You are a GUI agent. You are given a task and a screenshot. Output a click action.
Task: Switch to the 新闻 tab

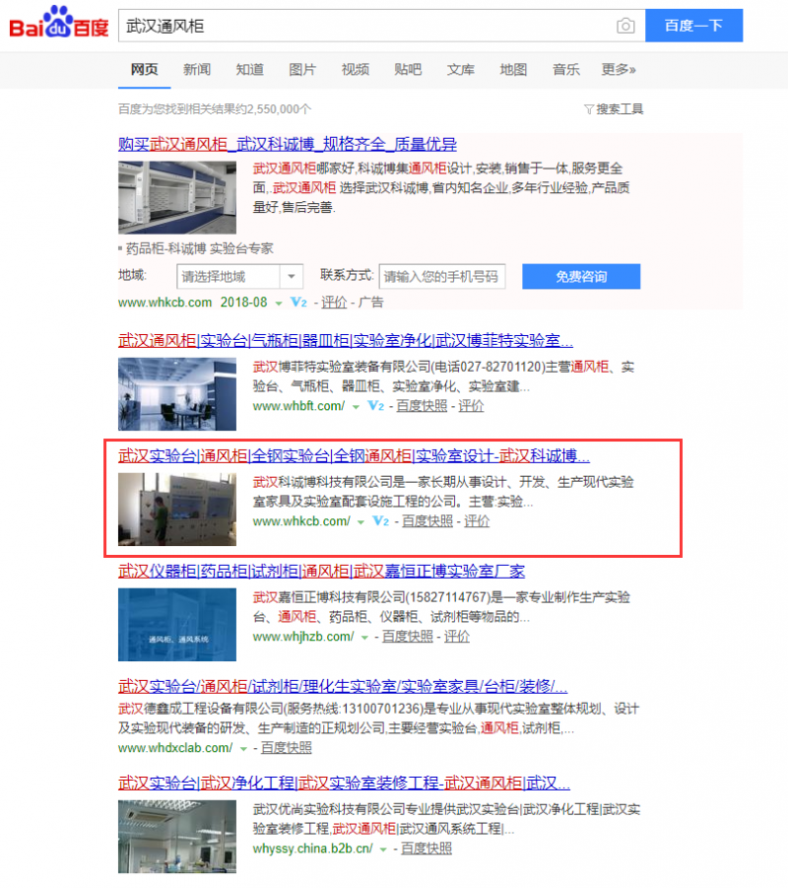tap(197, 70)
